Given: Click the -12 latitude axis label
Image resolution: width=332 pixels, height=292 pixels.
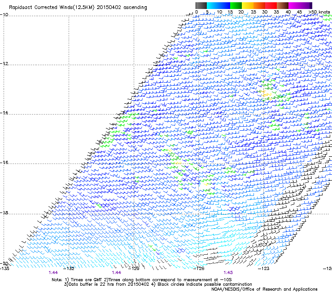Looking at the screenshot, I should click(x=4, y=64).
